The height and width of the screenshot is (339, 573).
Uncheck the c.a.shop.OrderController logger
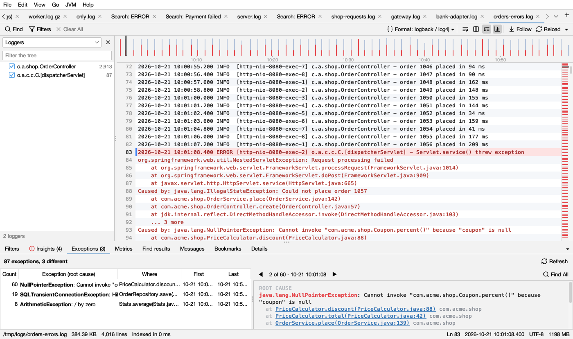click(x=12, y=66)
